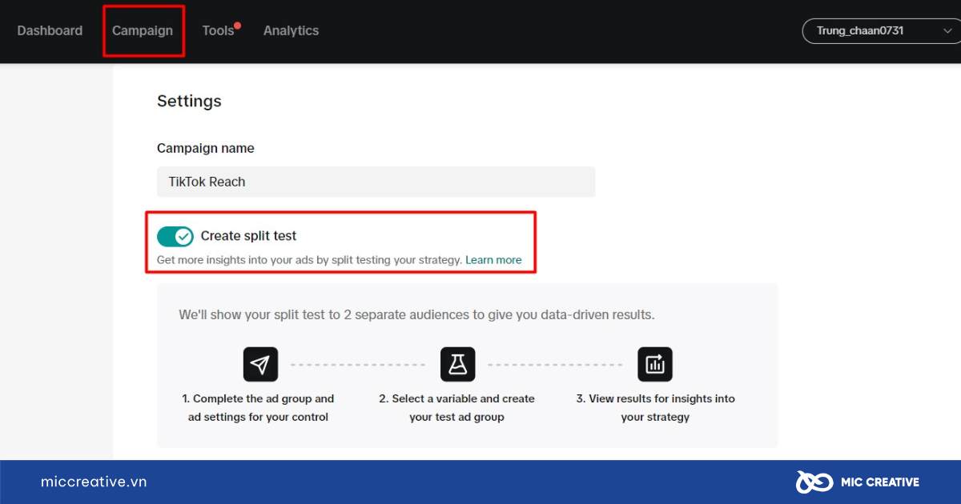Select text "2. Select a variable and create"

click(x=457, y=398)
